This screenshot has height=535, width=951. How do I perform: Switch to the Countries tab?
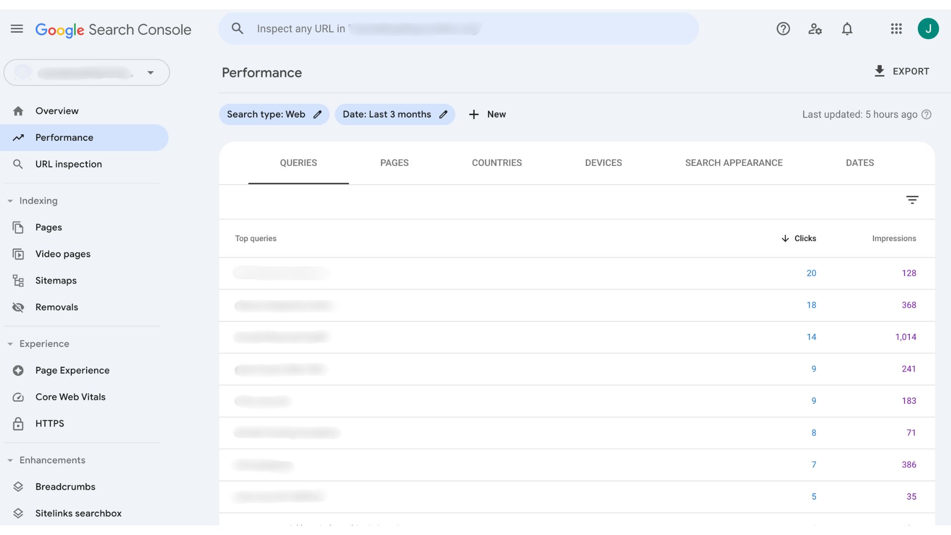[496, 163]
